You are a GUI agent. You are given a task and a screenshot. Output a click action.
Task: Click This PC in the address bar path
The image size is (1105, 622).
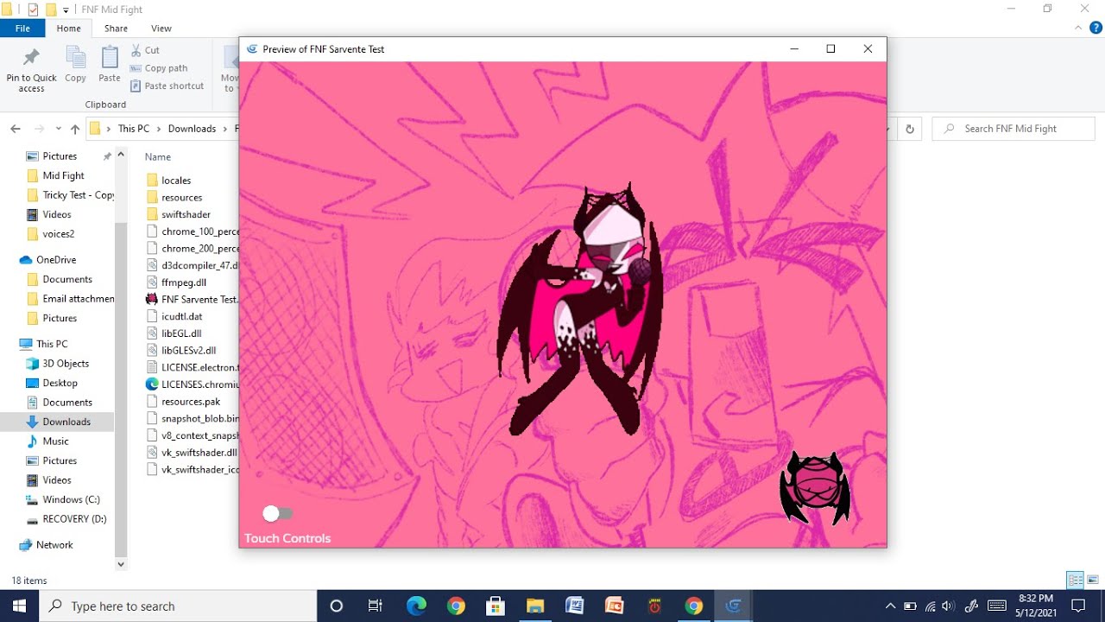tap(134, 129)
